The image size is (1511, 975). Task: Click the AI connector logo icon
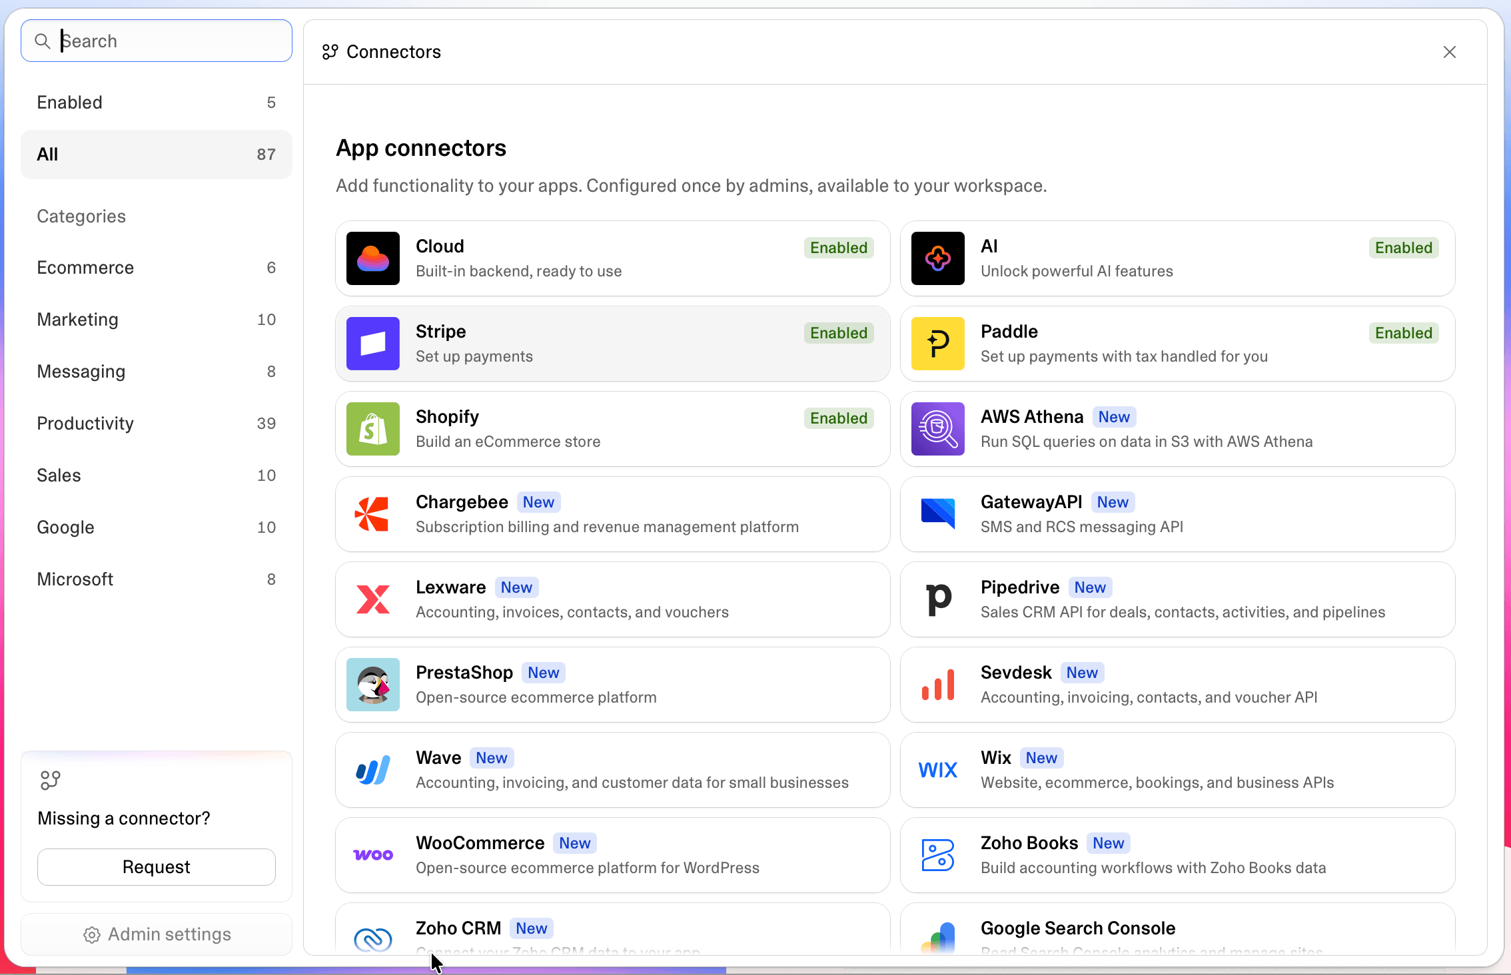point(938,258)
